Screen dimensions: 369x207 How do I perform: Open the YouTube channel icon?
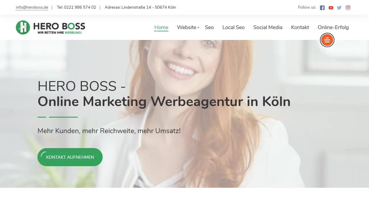331,7
